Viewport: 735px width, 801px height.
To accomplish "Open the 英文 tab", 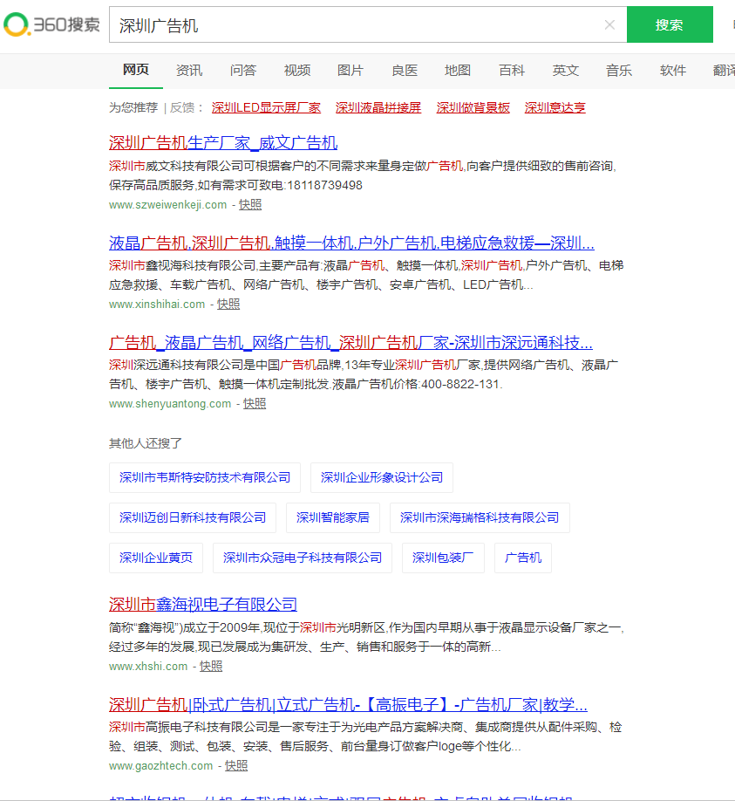I will (566, 70).
